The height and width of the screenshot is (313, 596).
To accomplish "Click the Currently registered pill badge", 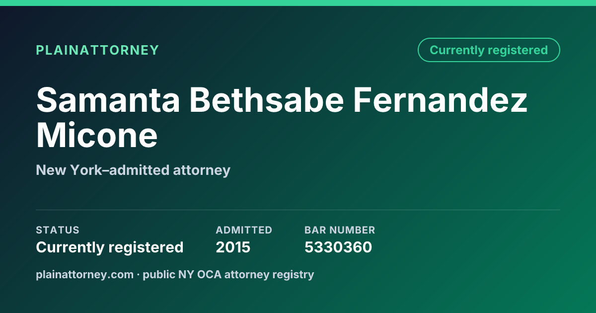I will tap(489, 50).
